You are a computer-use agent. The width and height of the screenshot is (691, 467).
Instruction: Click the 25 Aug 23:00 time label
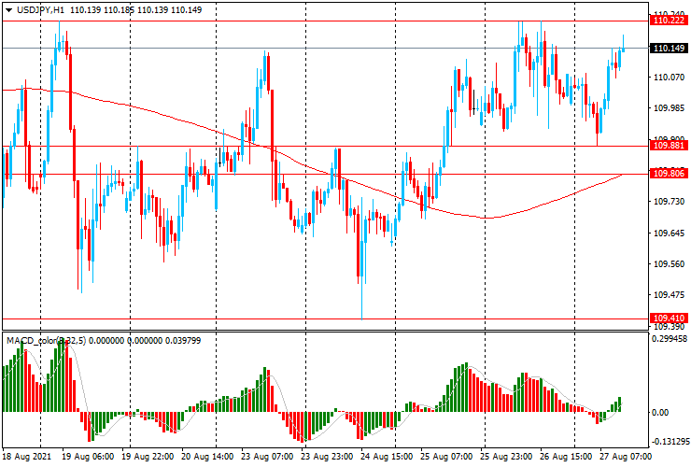[x=506, y=456]
